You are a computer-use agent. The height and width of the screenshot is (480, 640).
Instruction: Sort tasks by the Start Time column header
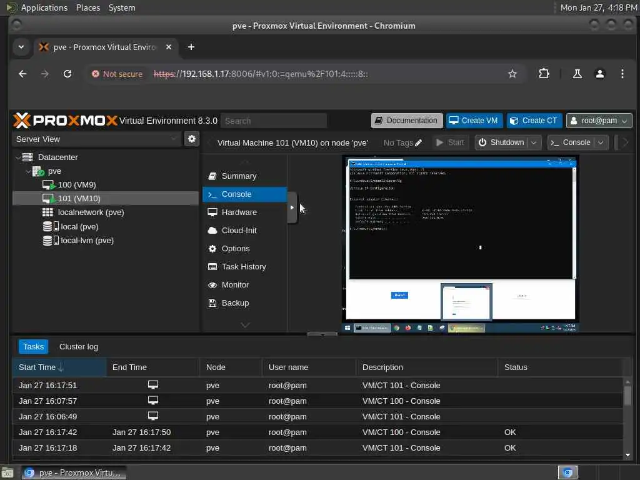click(x=59, y=367)
